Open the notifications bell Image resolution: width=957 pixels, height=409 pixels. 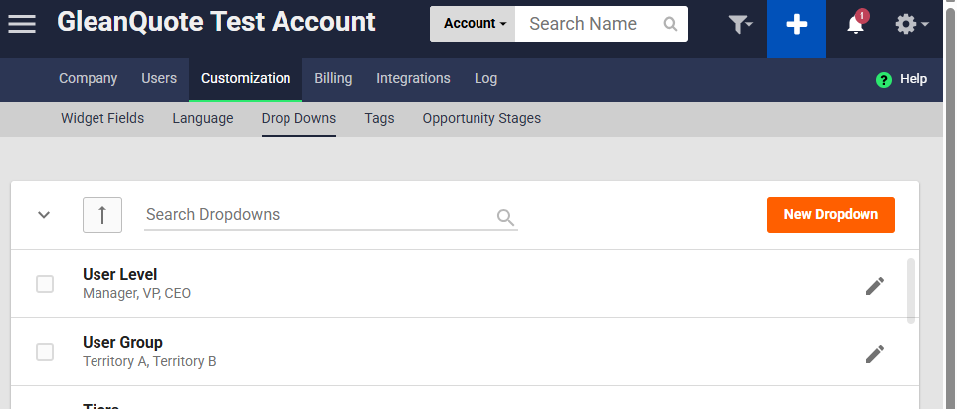coord(856,25)
